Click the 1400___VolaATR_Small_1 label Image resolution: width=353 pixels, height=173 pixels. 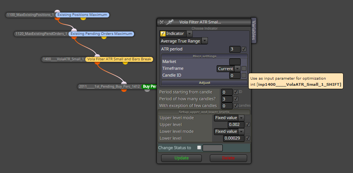(x=64, y=59)
